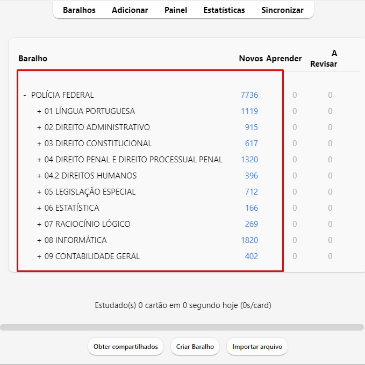Click the A Revisar column header
The image size is (365, 365).
coord(324,59)
